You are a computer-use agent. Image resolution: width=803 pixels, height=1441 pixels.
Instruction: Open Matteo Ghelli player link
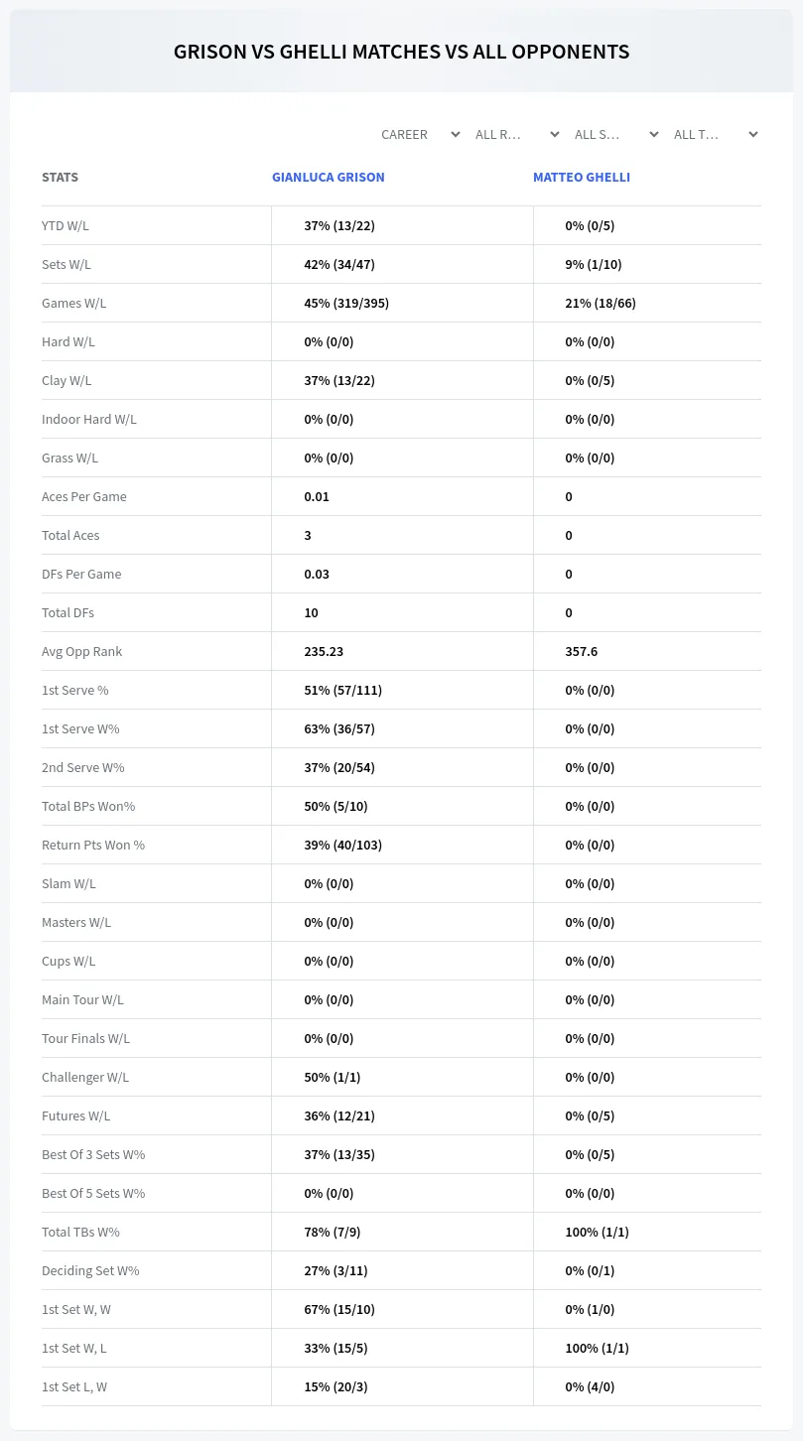[x=582, y=177]
